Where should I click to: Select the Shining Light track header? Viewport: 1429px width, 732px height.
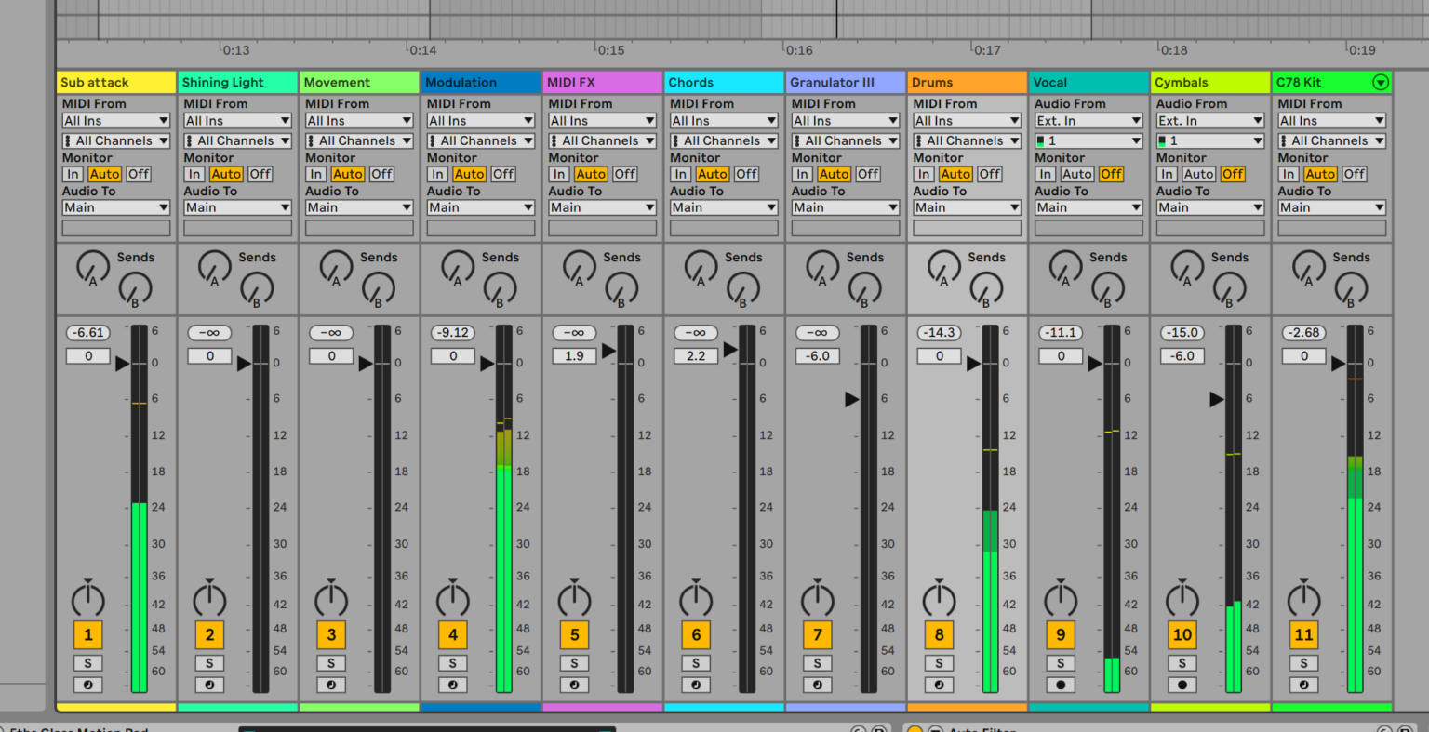coord(237,82)
